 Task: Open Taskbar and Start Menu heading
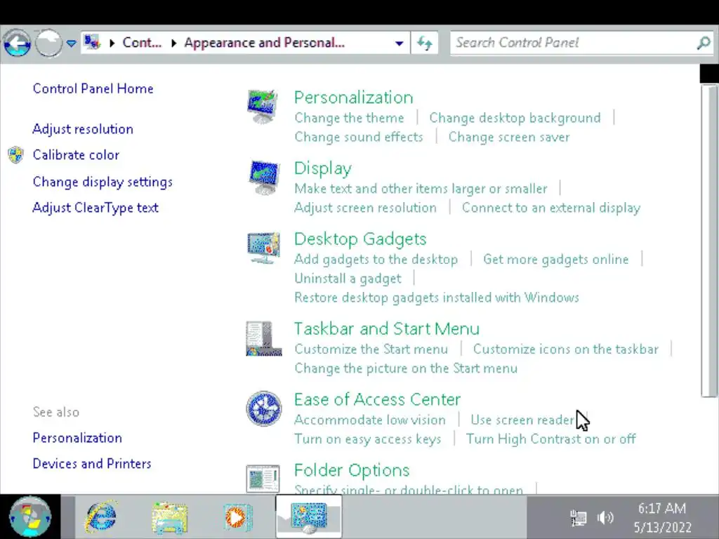click(387, 328)
